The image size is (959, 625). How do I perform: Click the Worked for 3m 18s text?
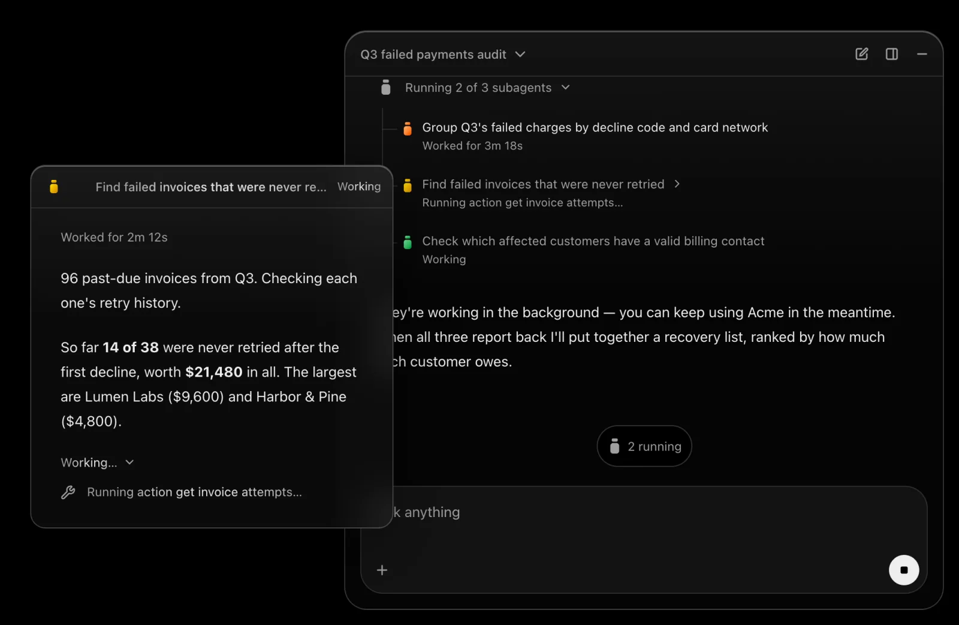[472, 146]
